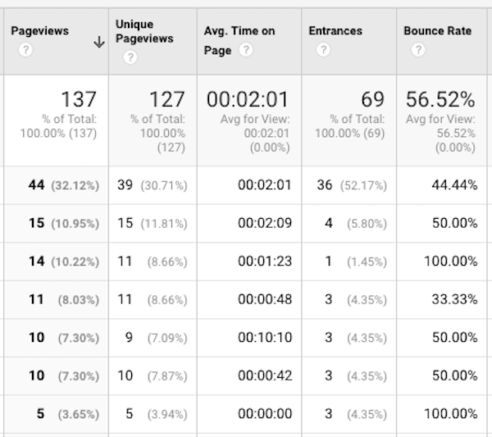Click the 33.33% bounce rate cell
The width and height of the screenshot is (492, 437).
454,299
